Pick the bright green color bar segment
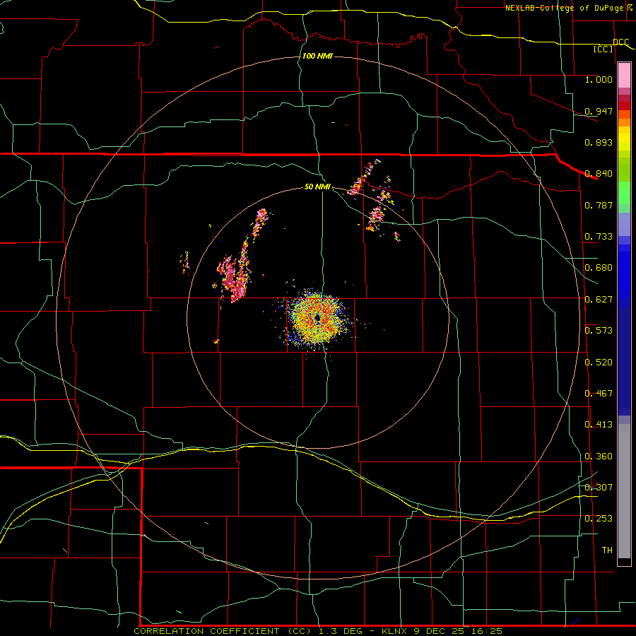 pos(624,193)
